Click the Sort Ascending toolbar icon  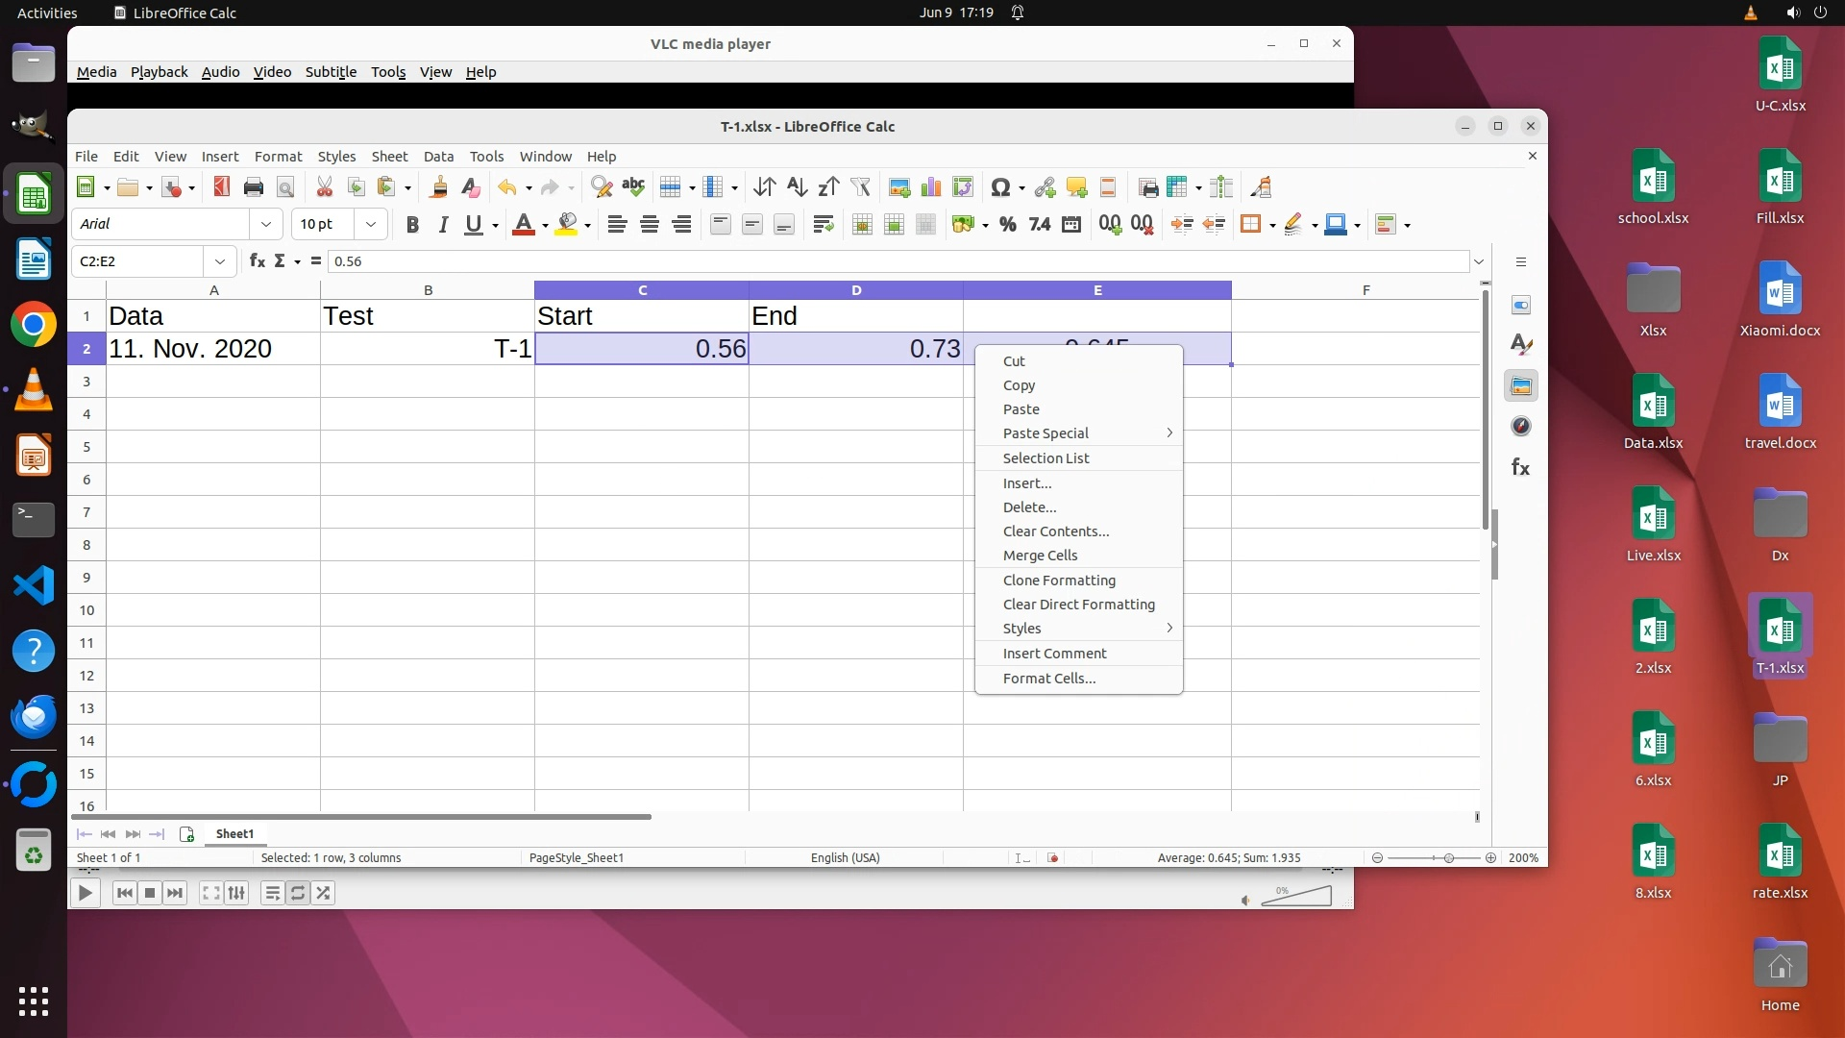pos(797,187)
